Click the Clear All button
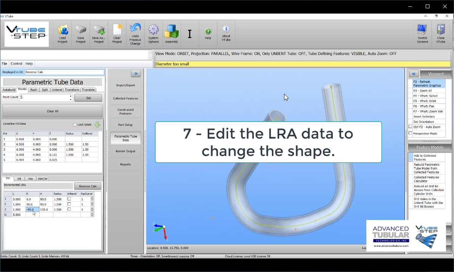The height and width of the screenshot is (272, 454). [53, 111]
